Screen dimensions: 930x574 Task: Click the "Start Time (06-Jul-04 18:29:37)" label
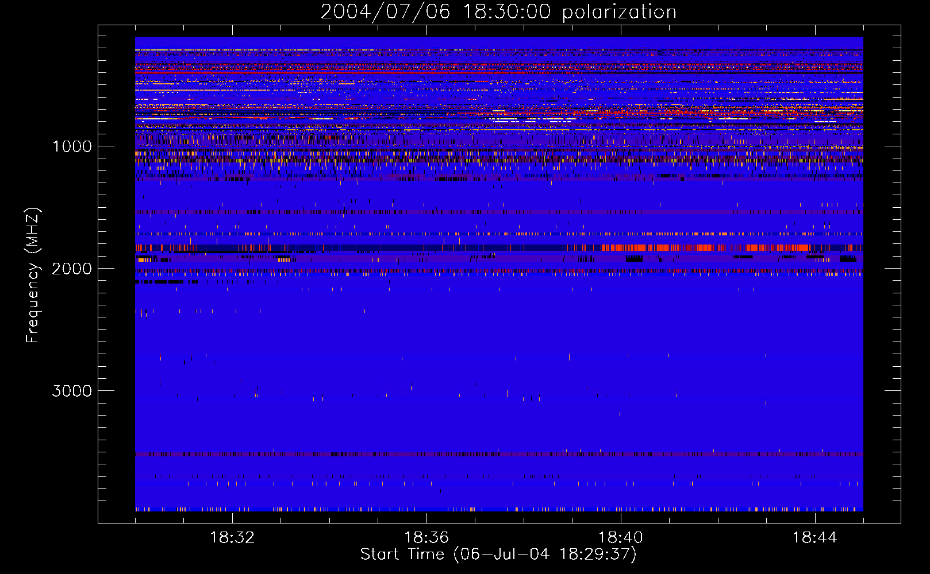coord(498,554)
